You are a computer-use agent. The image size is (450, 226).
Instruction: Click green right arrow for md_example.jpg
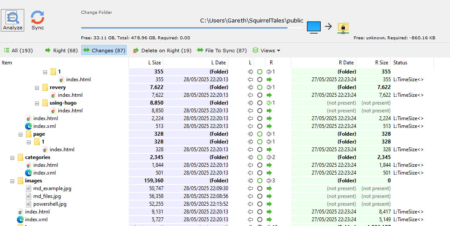269,188
